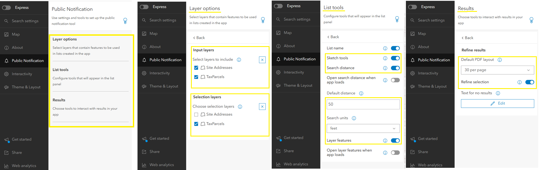This screenshot has width=539, height=170.
Task: Check Site Addresses under Selection layers
Action: pyautogui.click(x=196, y=115)
